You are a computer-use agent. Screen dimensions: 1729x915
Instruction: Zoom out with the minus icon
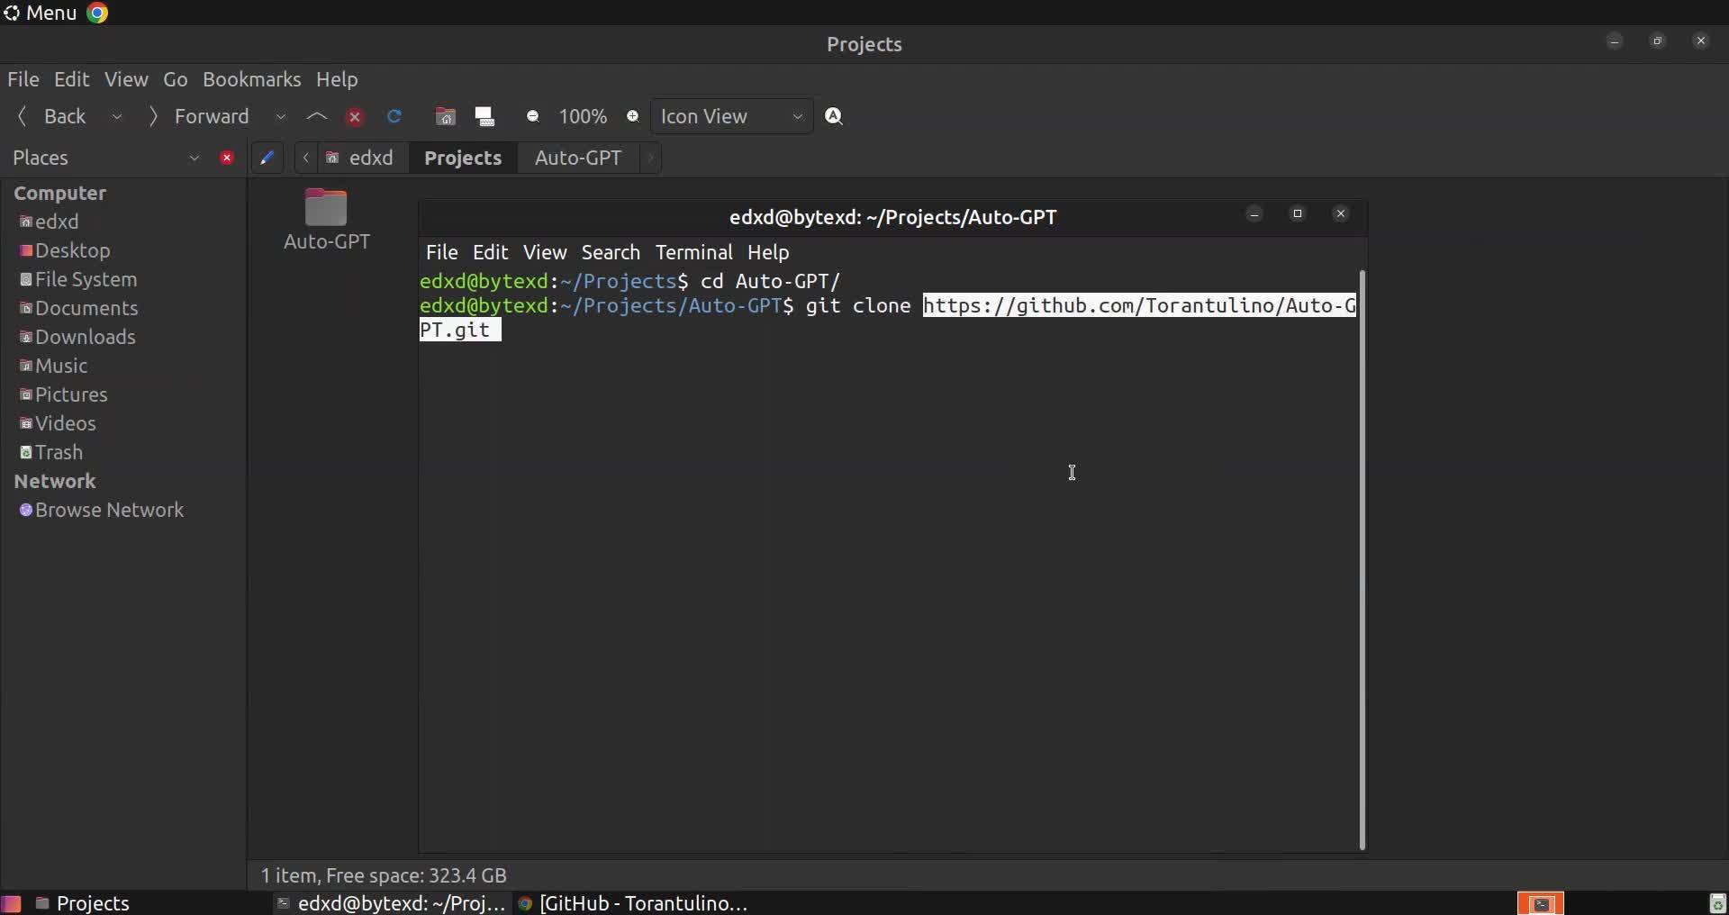533,116
